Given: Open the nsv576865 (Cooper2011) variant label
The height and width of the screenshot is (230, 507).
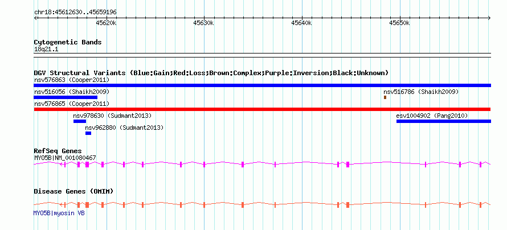Looking at the screenshot, I should (x=71, y=104).
